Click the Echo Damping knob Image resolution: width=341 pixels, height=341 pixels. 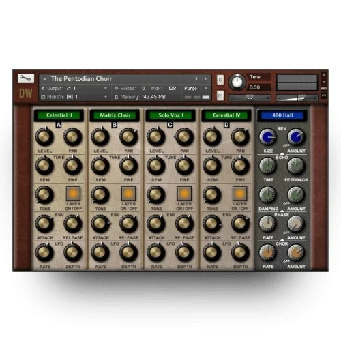(x=268, y=194)
